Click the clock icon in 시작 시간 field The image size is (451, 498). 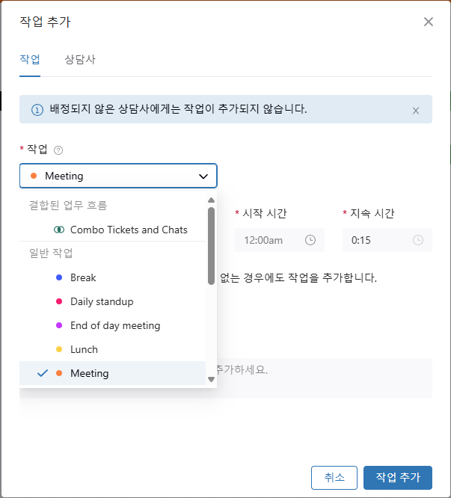310,240
